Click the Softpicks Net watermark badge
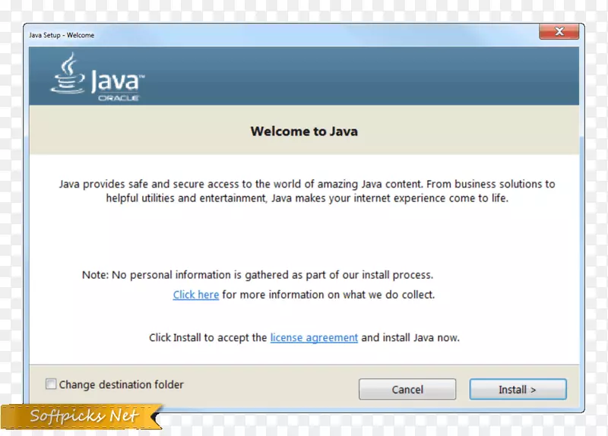The height and width of the screenshot is (436, 608). point(84,416)
